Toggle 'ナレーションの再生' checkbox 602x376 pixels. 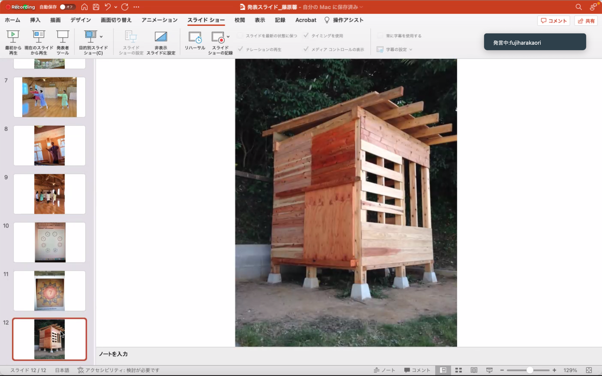240,49
